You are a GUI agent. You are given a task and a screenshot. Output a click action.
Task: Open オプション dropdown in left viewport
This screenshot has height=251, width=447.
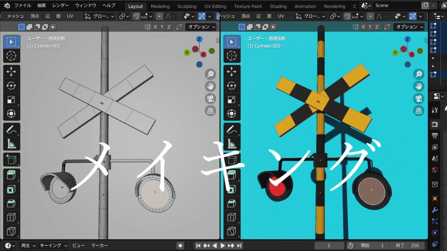pos(201,27)
